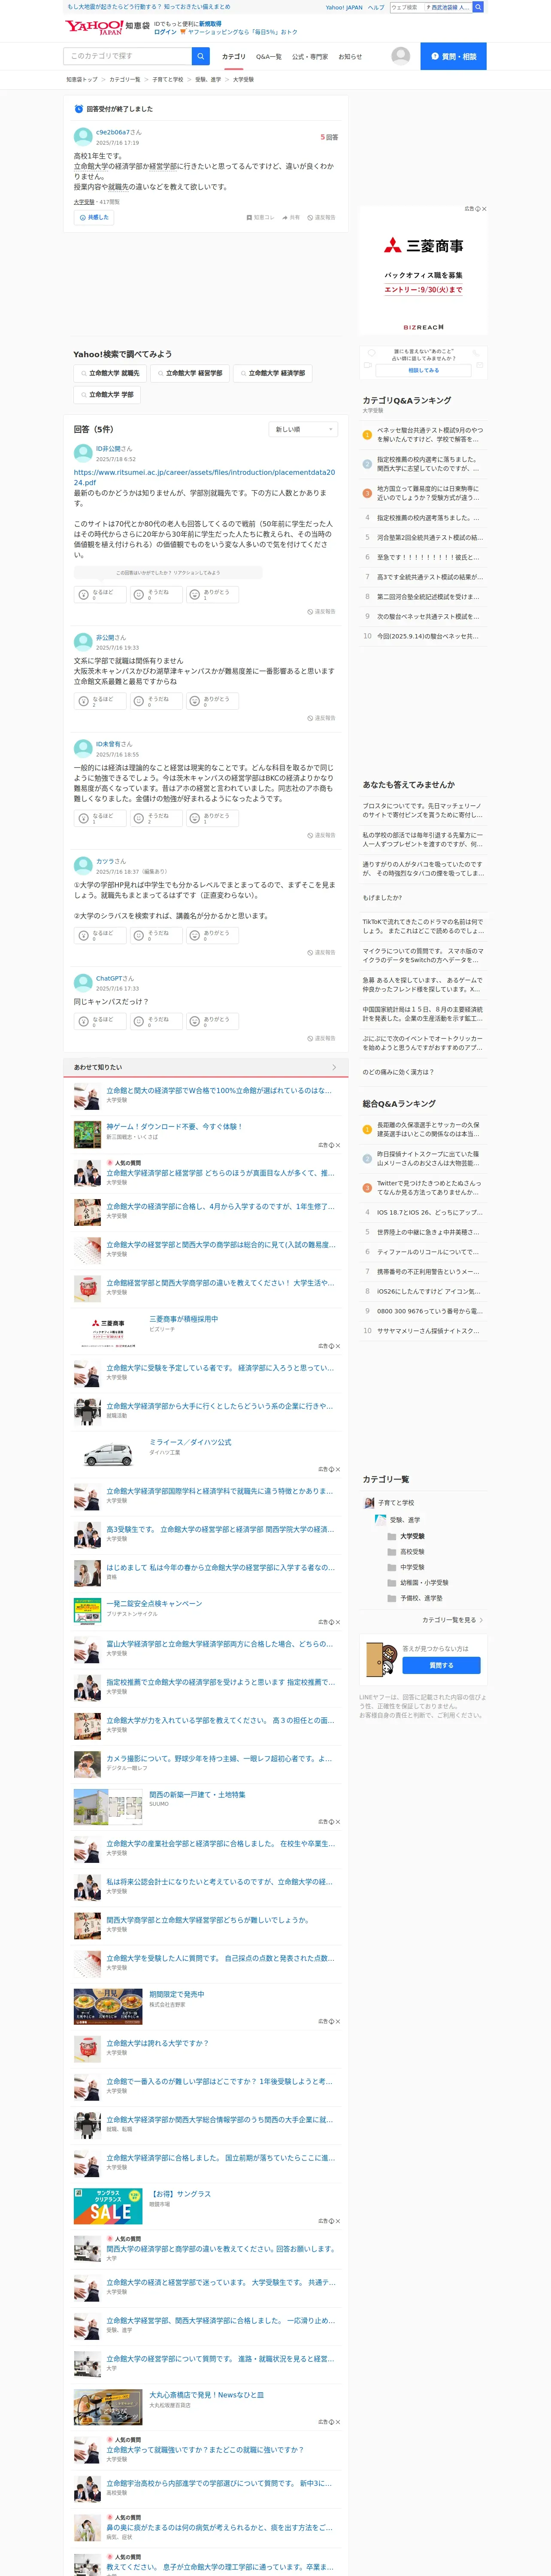Open related question 立命館と関大の経済学部
Screen dimensions: 551x2576
click(x=219, y=1091)
